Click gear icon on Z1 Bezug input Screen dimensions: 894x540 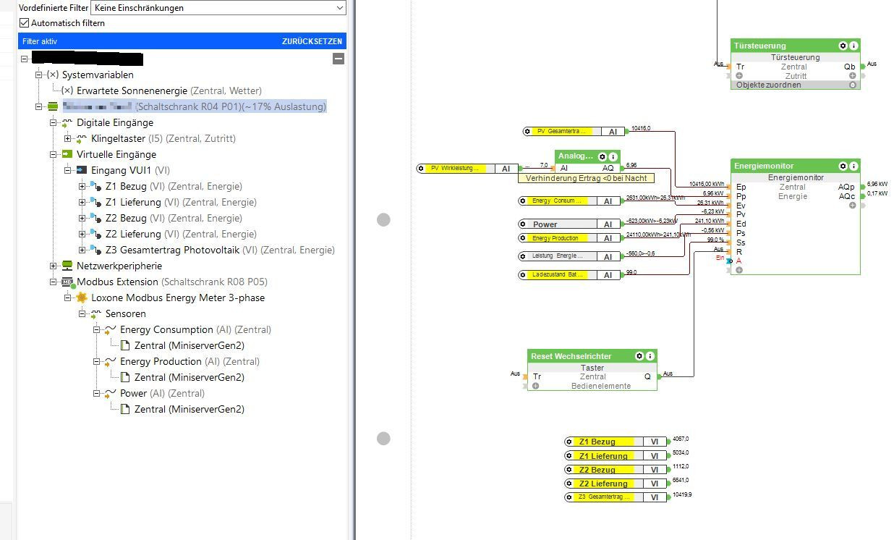click(569, 442)
